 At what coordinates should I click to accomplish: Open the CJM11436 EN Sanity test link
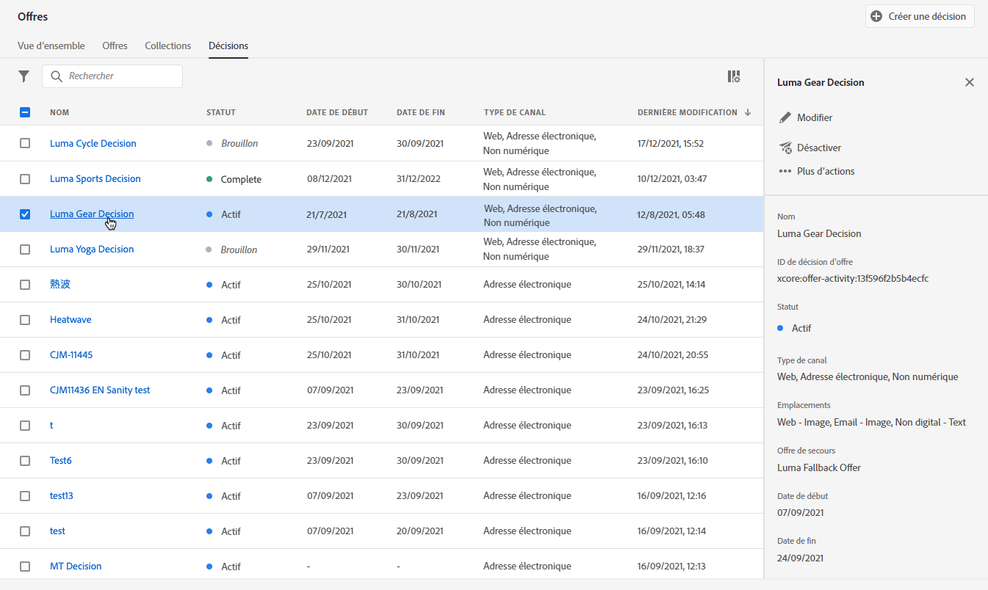[100, 390]
